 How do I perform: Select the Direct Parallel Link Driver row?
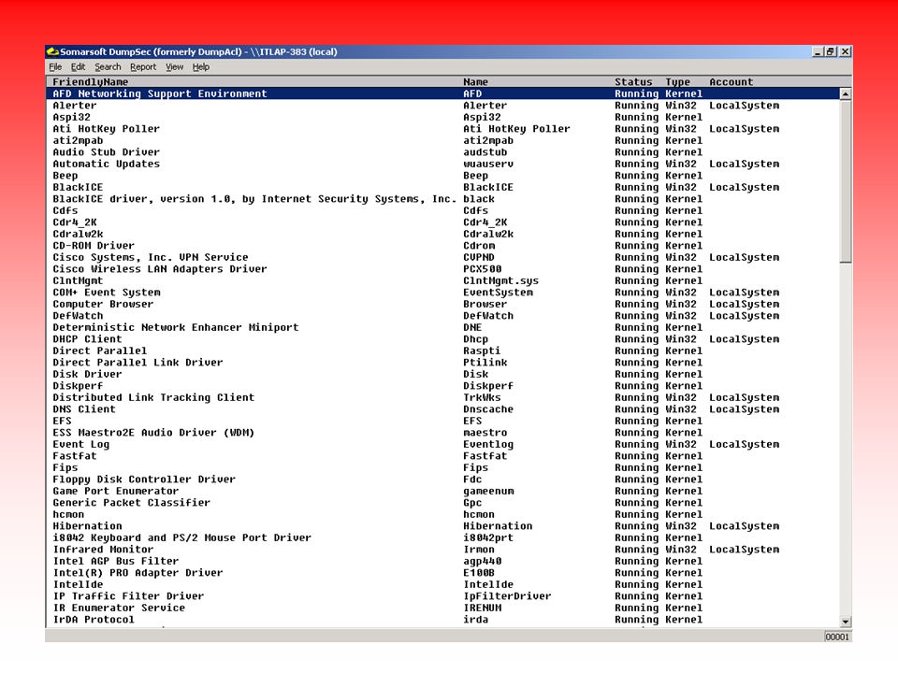(442, 363)
